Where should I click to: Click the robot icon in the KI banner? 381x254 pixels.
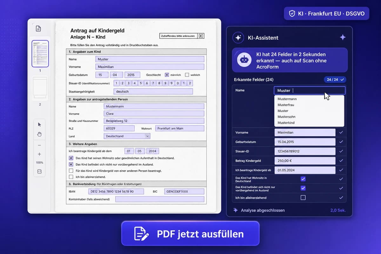(244, 60)
